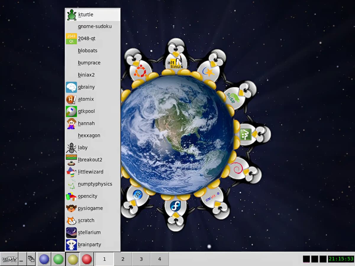Open gbrainy via its brain icon
355x266 pixels.
click(x=71, y=87)
